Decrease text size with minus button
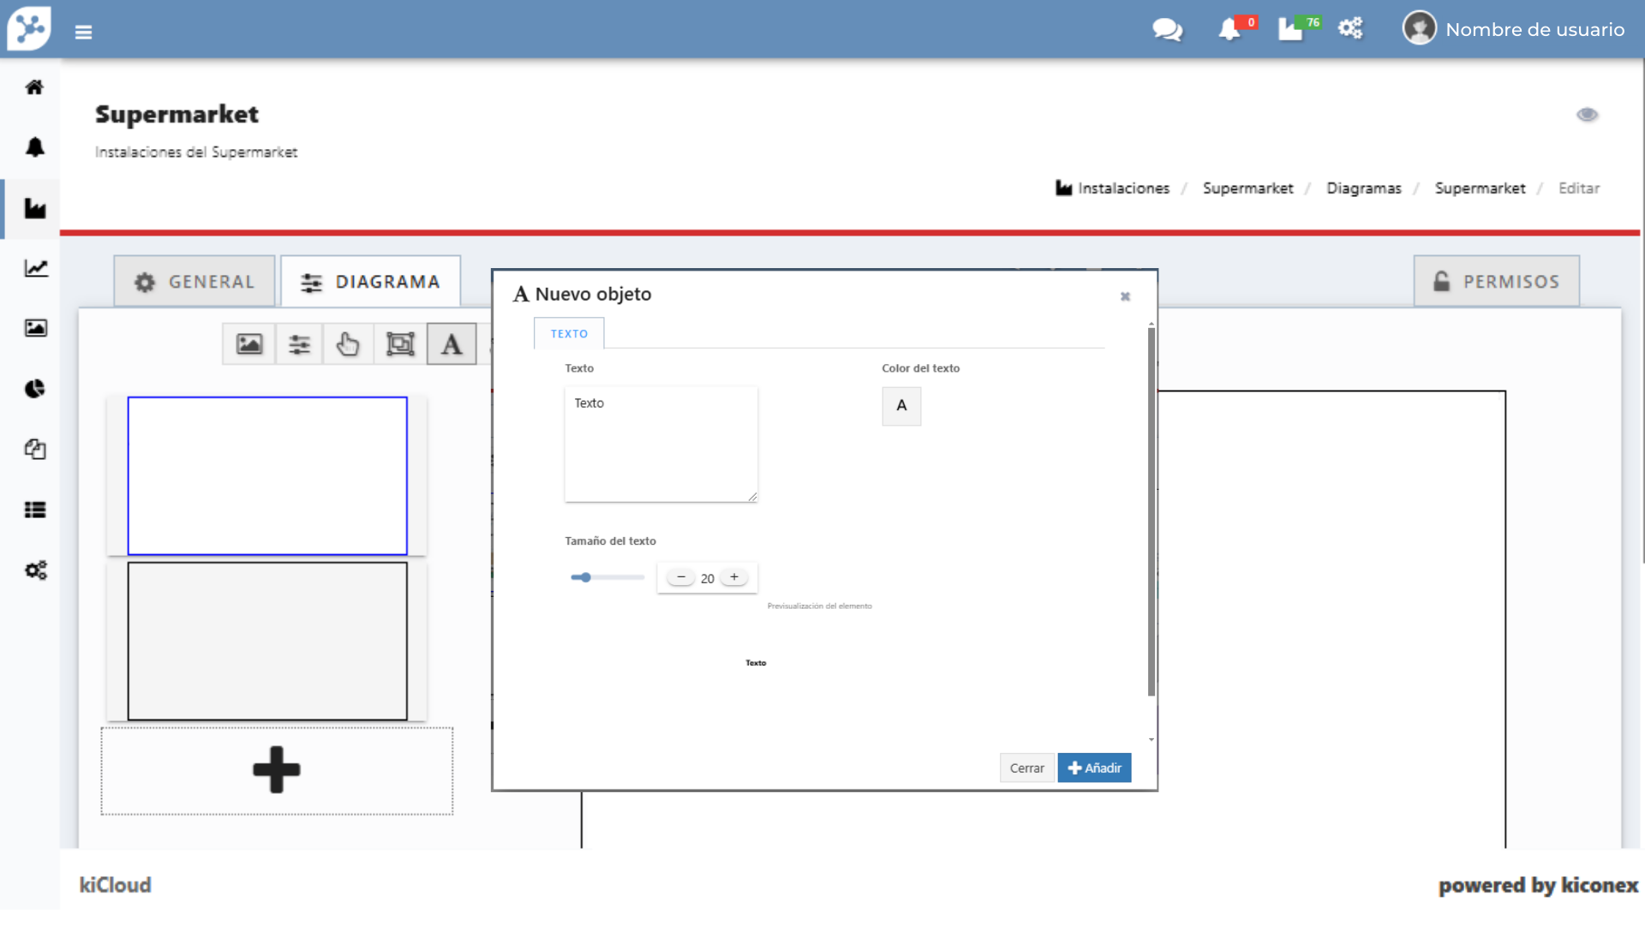The height and width of the screenshot is (925, 1645). (x=681, y=577)
